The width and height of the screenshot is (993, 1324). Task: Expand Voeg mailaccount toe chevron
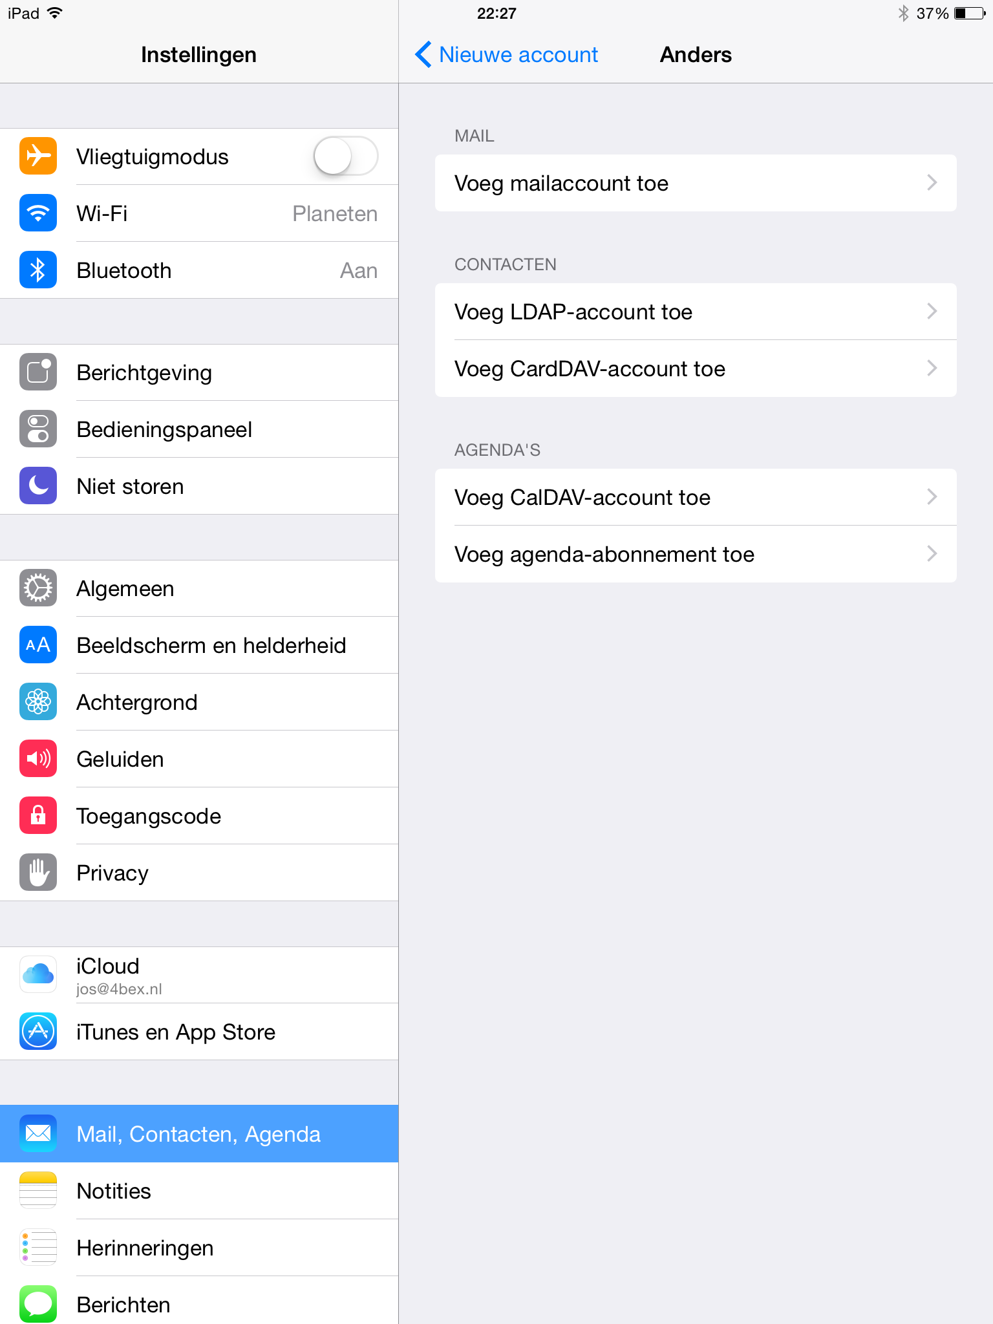(932, 183)
